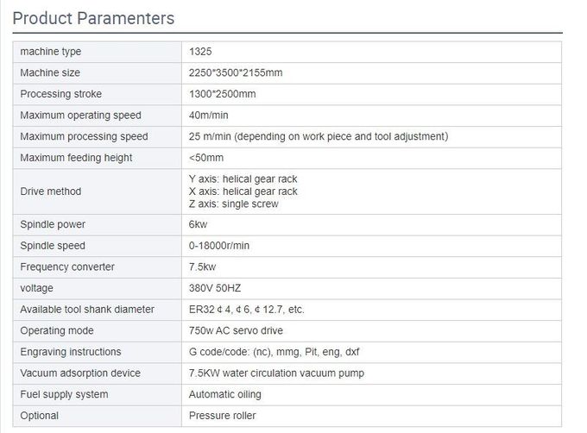
Task: Click the Automatic oiling value
Action: tap(224, 394)
